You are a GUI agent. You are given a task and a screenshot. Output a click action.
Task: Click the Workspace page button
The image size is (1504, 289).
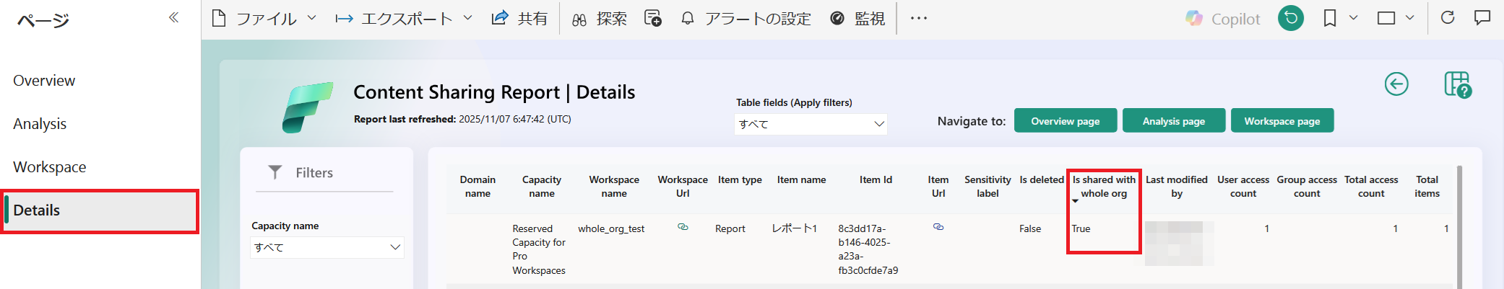click(1282, 121)
